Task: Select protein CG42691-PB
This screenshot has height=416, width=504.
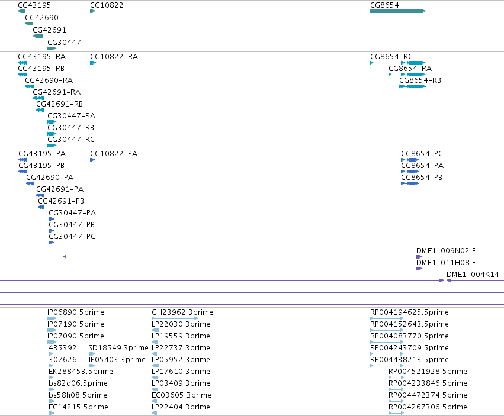Action: [61, 201]
